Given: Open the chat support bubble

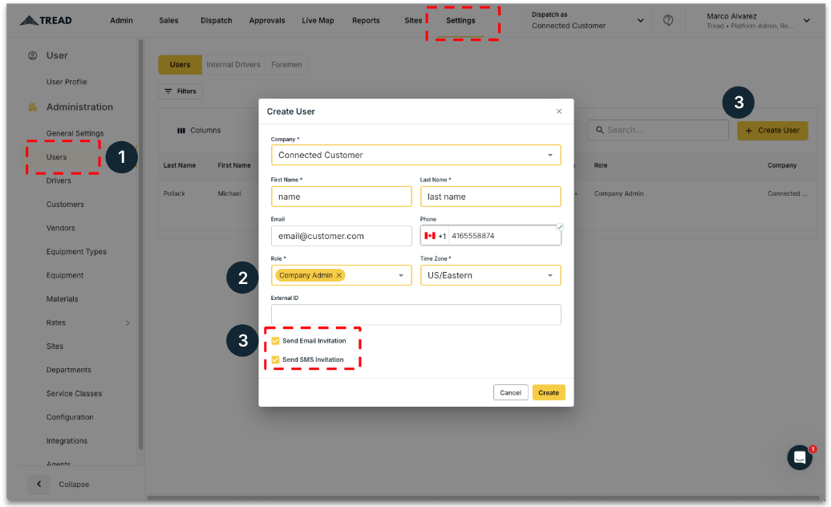Looking at the screenshot, I should [799, 457].
